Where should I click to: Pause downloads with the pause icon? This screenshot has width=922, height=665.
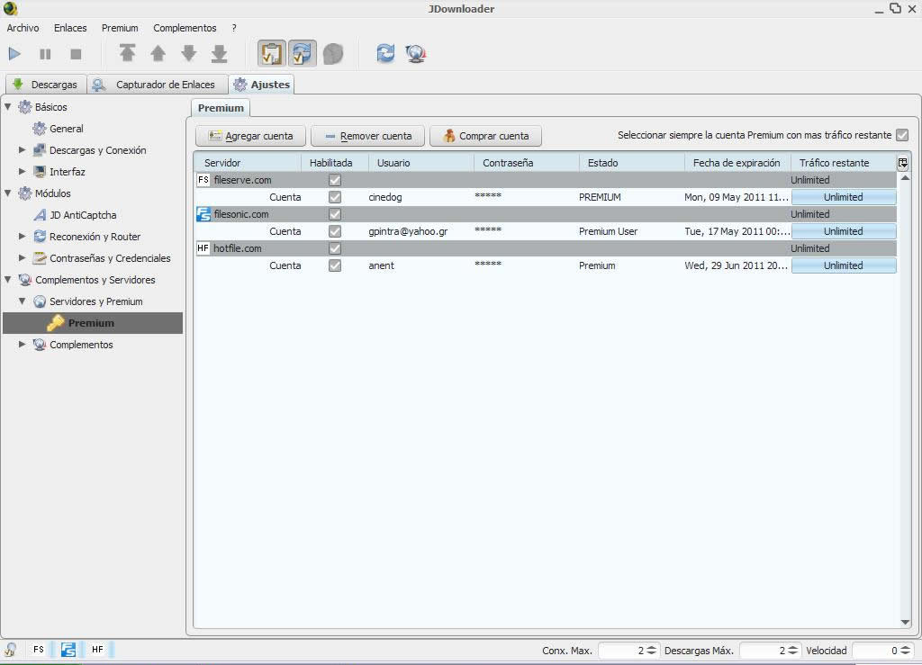point(45,54)
